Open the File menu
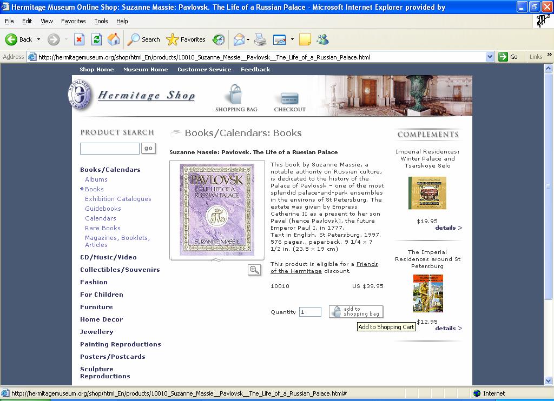The width and height of the screenshot is (554, 401). tap(9, 21)
